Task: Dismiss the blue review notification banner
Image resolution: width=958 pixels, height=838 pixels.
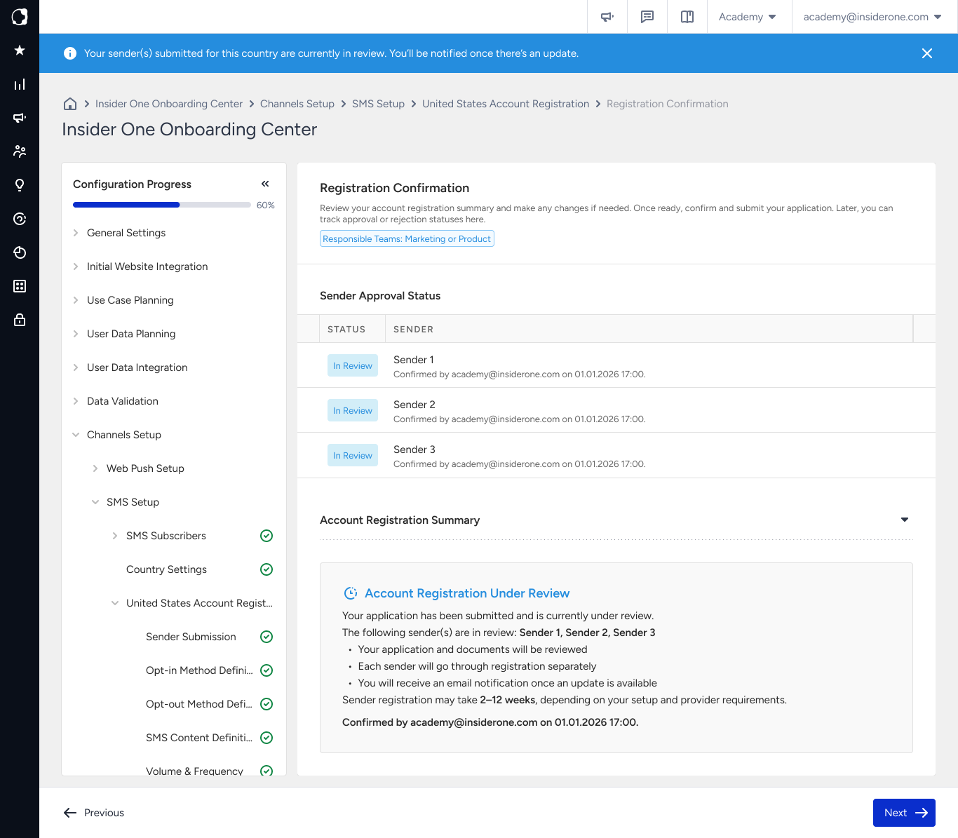Action: click(927, 53)
